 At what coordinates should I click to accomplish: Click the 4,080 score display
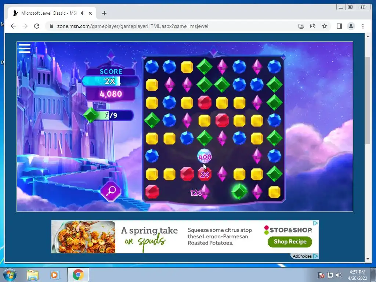pyautogui.click(x=111, y=94)
